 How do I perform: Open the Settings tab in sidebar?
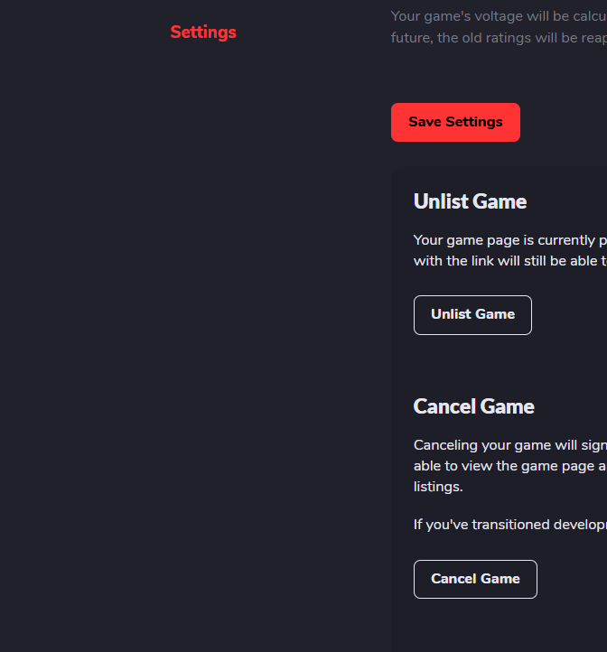pos(203,33)
